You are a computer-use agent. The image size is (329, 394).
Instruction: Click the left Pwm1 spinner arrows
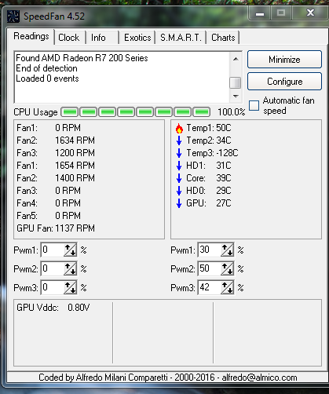[x=70, y=250]
